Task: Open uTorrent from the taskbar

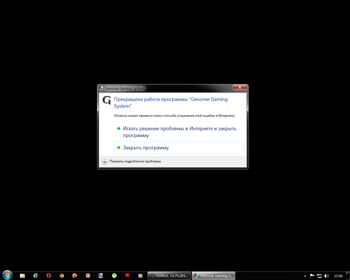Action: click(x=114, y=275)
